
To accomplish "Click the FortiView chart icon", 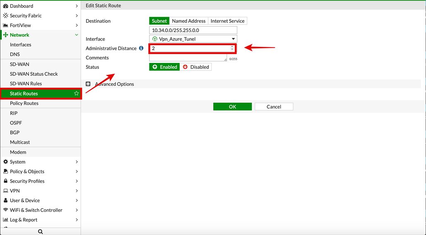I will coord(5,25).
